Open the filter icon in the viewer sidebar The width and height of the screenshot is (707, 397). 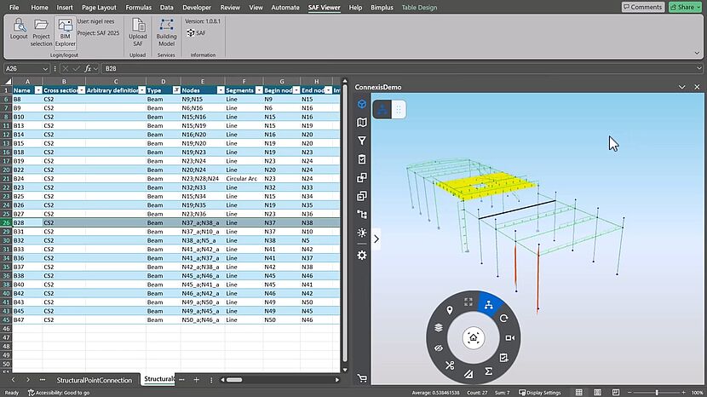[x=362, y=141]
